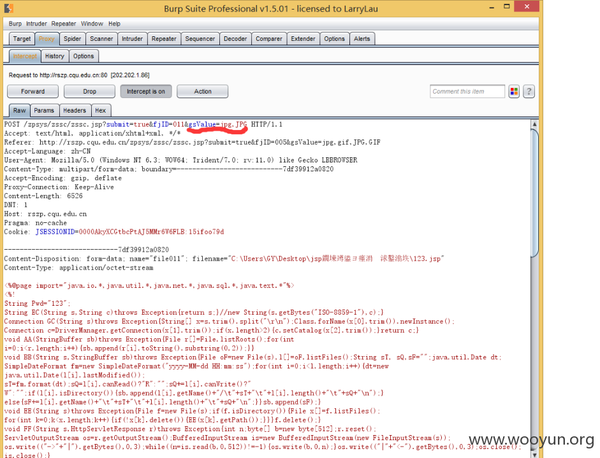Screen dimensions: 600x458
Task: Click the Request to rszp.cqu.edu.cn label
Action: coord(79,75)
